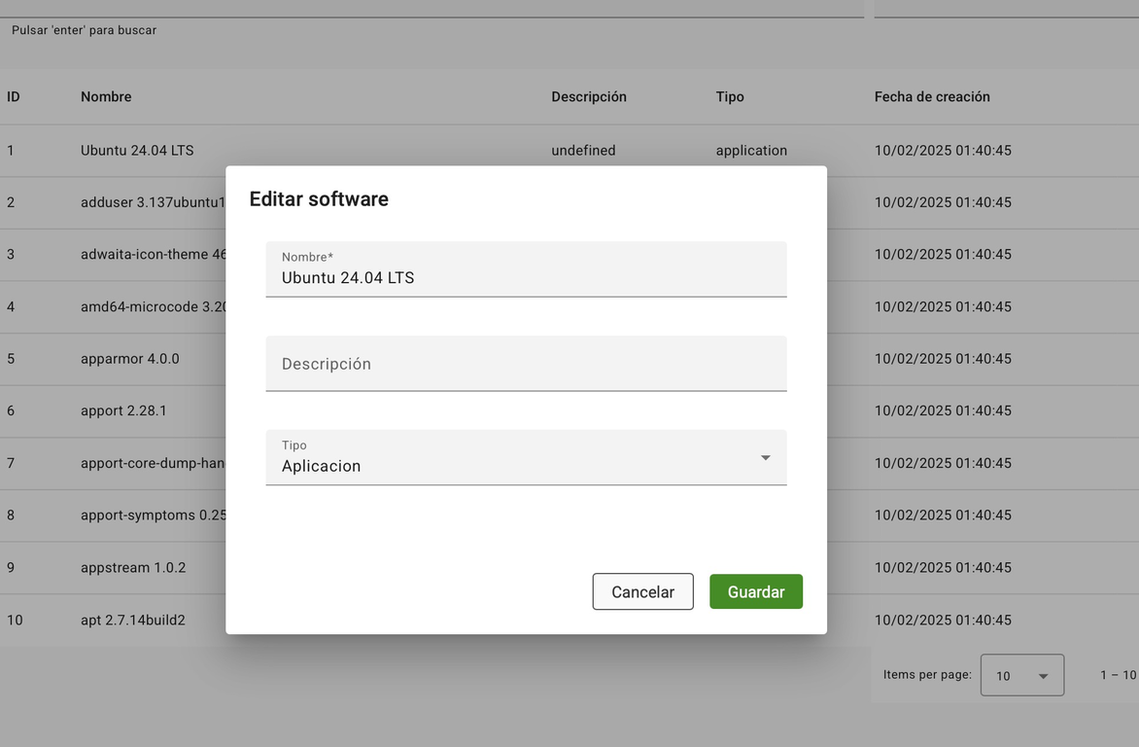Select the apparmor 4.0.0 row
Image resolution: width=1139 pixels, height=747 pixels.
130,359
